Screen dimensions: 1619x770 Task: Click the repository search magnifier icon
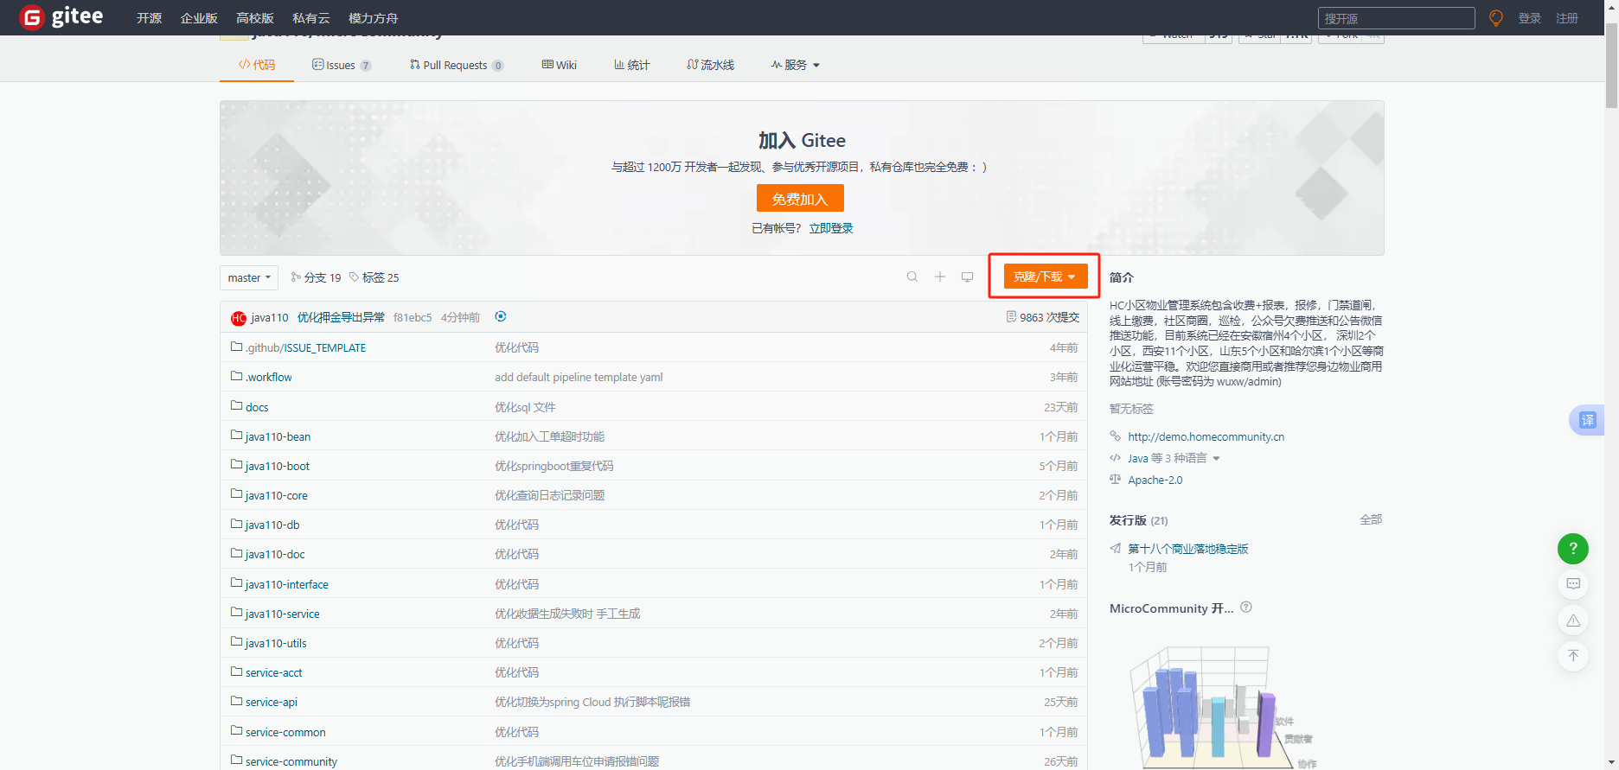(x=912, y=277)
